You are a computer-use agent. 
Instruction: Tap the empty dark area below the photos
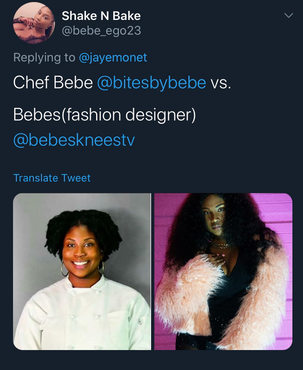[151, 360]
